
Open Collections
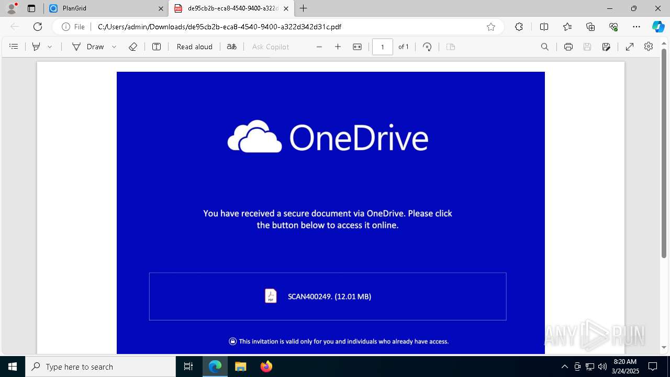590,27
